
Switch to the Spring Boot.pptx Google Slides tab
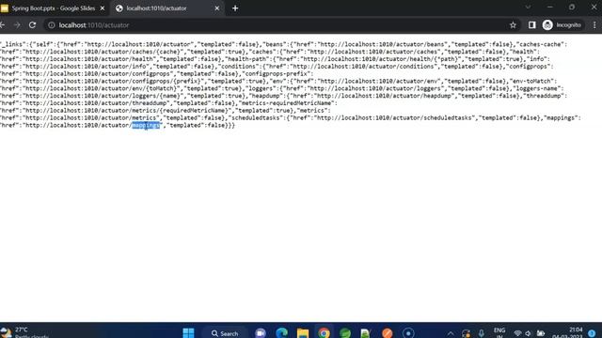53,8
